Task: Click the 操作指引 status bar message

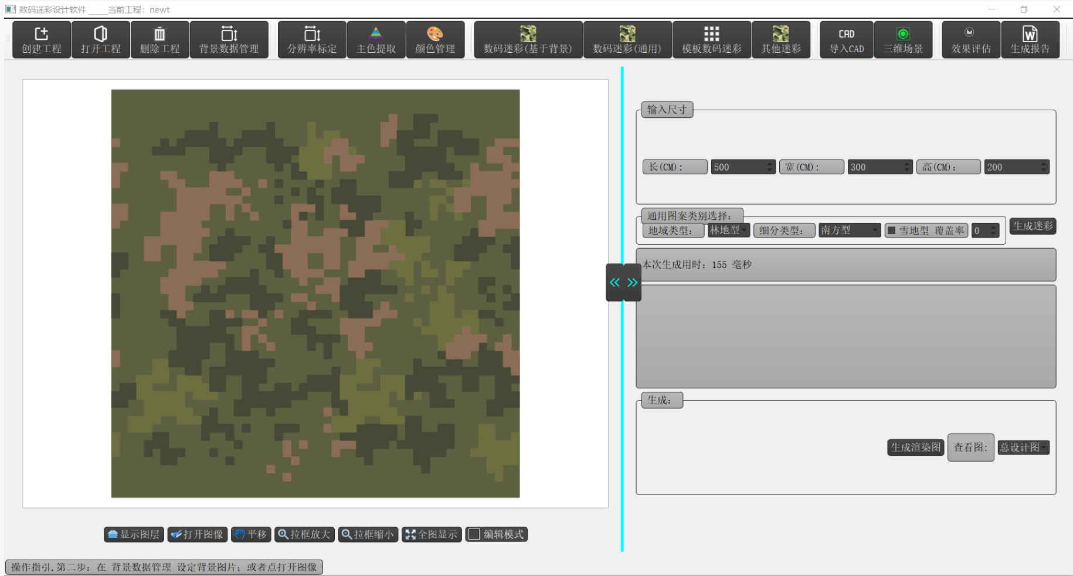Action: coord(164,567)
